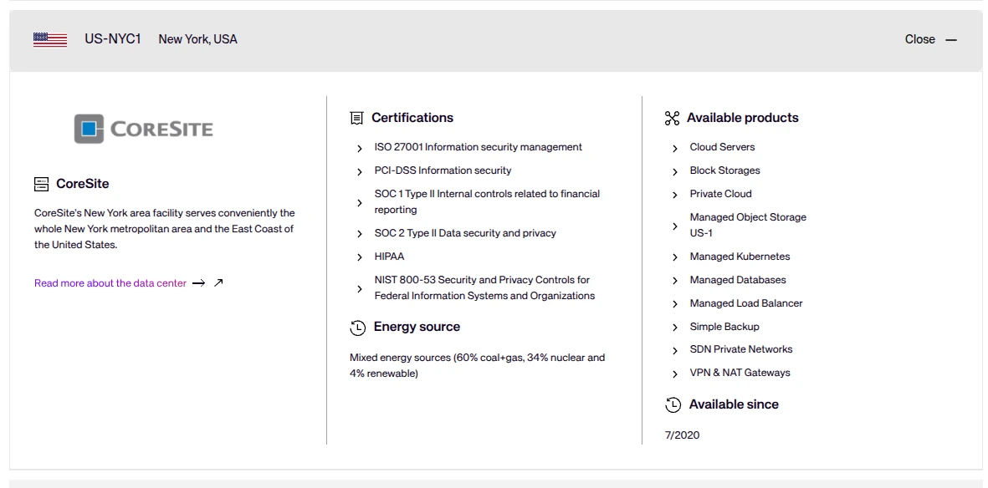Expand NIST 800-53 chevron
Viewport: 988px width, 488px height.
[360, 289]
